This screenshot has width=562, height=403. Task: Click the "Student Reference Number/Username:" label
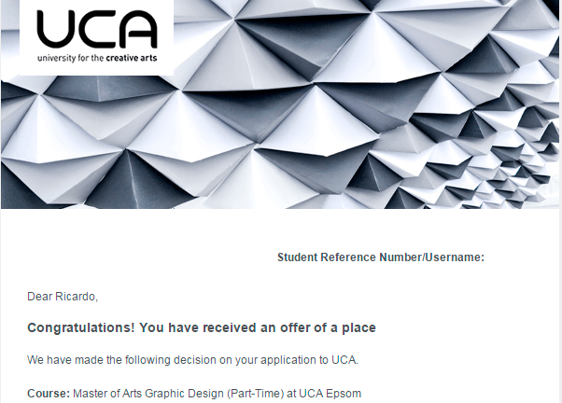(380, 257)
